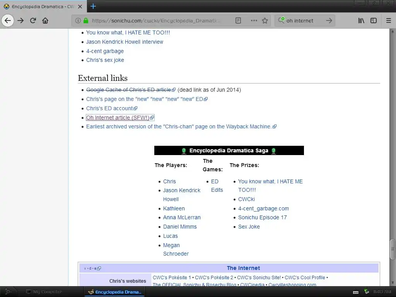The image size is (396, 297).
Task: Open the taskbar start menu icon
Action: pyautogui.click(x=8, y=292)
